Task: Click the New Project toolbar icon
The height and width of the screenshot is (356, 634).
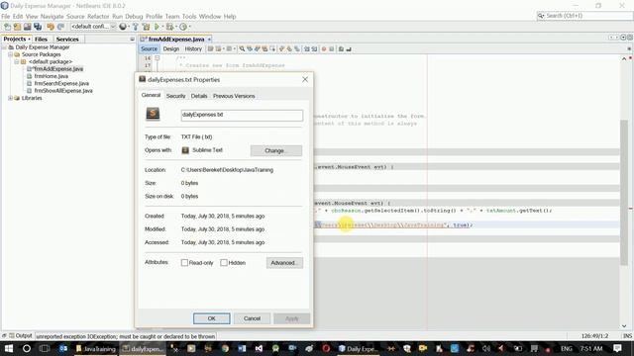Action: (x=17, y=27)
